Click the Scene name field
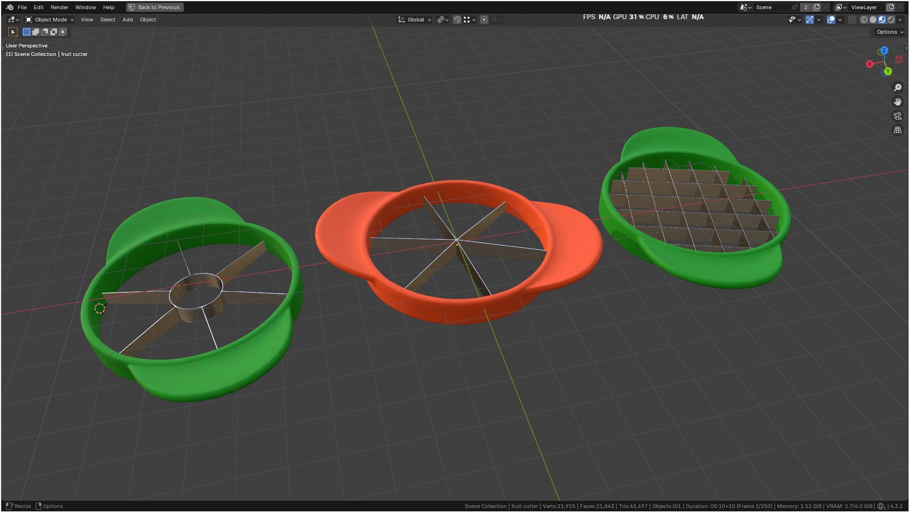The image size is (910, 513). pos(772,7)
